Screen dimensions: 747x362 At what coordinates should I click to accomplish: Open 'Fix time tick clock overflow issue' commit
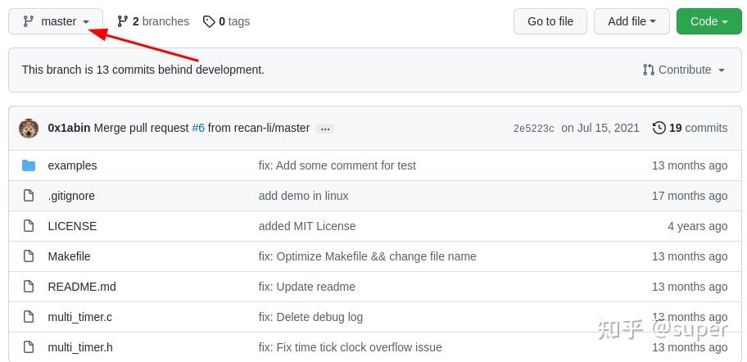350,347
